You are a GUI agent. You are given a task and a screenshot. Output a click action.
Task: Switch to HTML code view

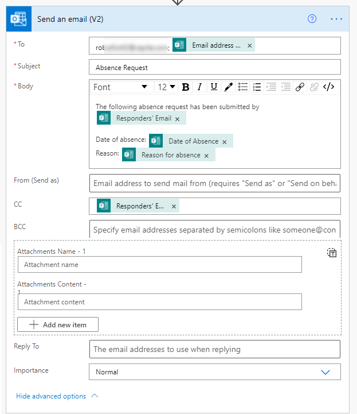tap(328, 87)
